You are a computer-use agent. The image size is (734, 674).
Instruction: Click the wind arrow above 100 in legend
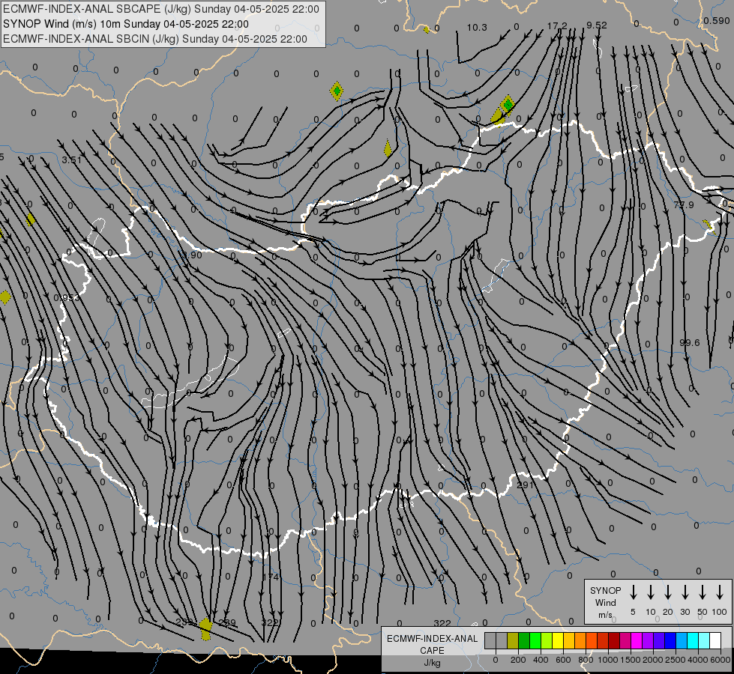pyautogui.click(x=720, y=592)
